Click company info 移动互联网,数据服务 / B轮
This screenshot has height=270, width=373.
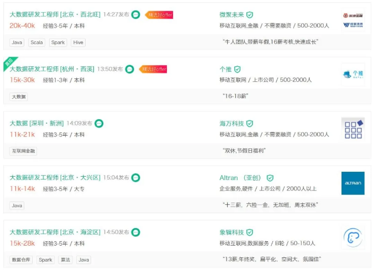pos(267,243)
